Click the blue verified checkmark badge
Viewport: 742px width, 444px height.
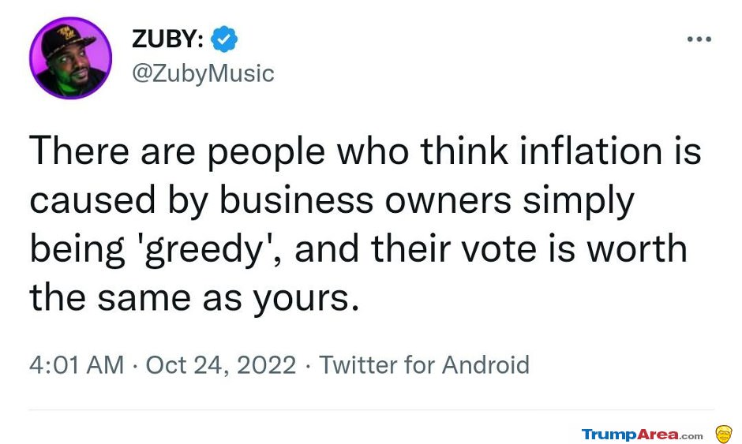click(x=224, y=39)
